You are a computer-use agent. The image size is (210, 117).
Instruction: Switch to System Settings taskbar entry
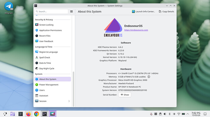tap(44, 114)
